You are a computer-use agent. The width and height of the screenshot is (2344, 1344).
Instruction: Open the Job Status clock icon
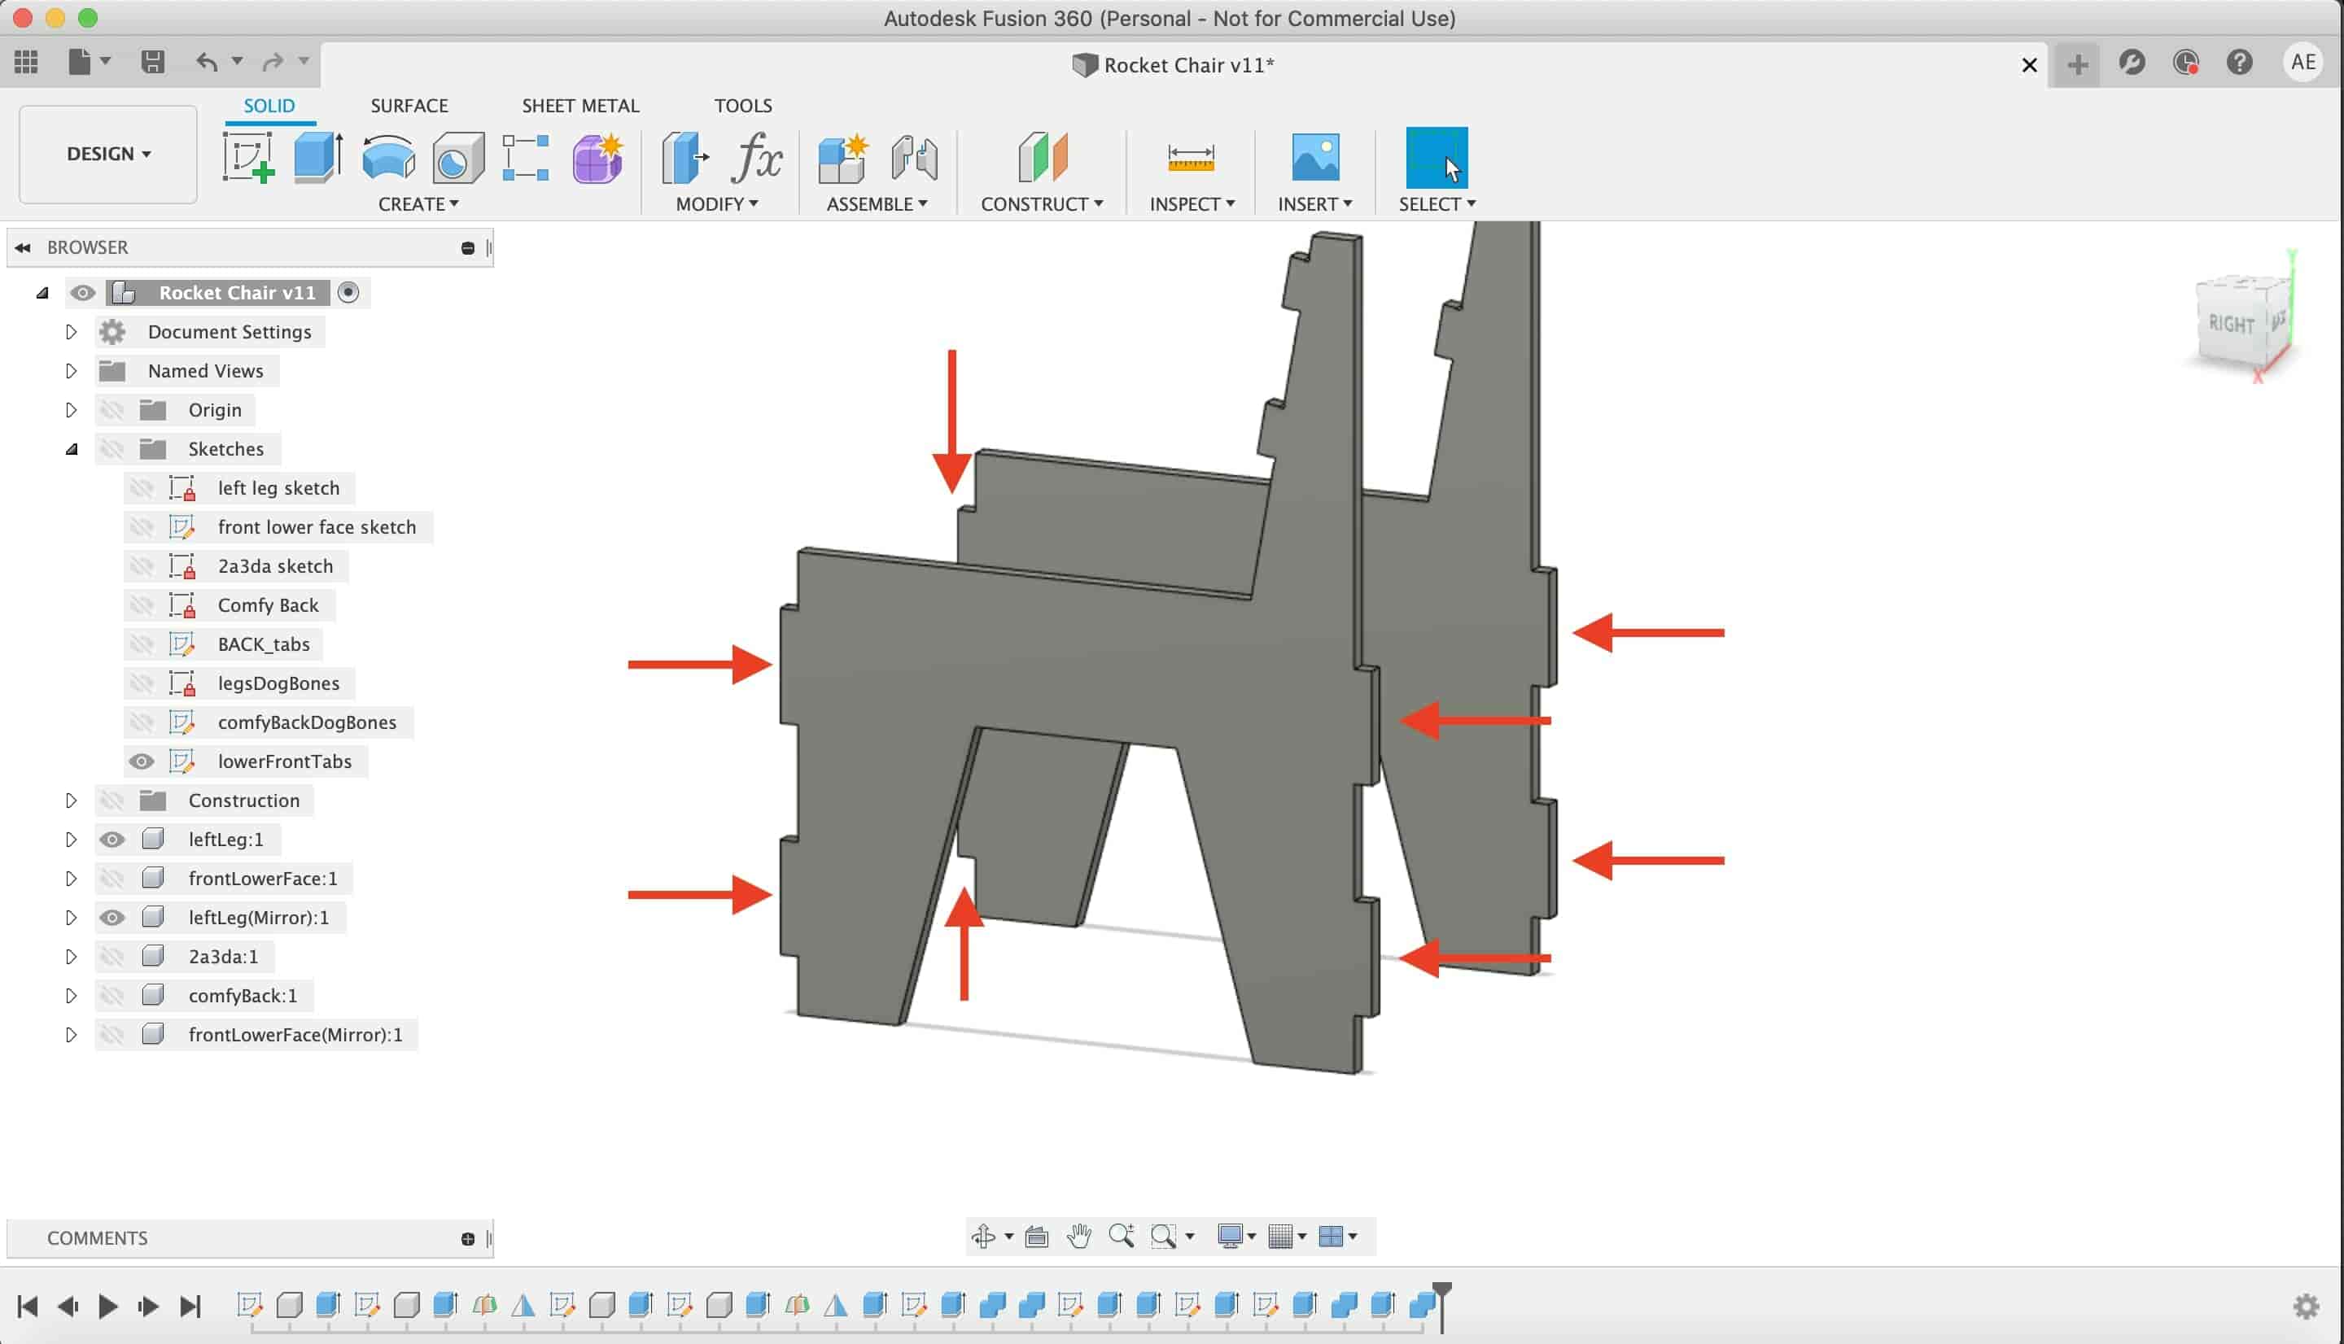[x=2185, y=62]
